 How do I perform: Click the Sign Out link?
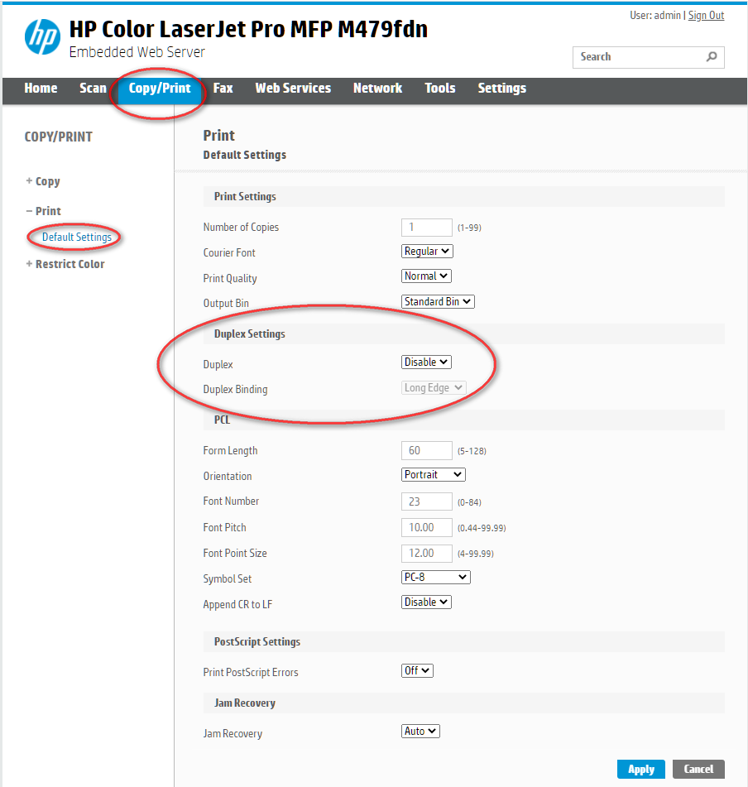(x=706, y=15)
